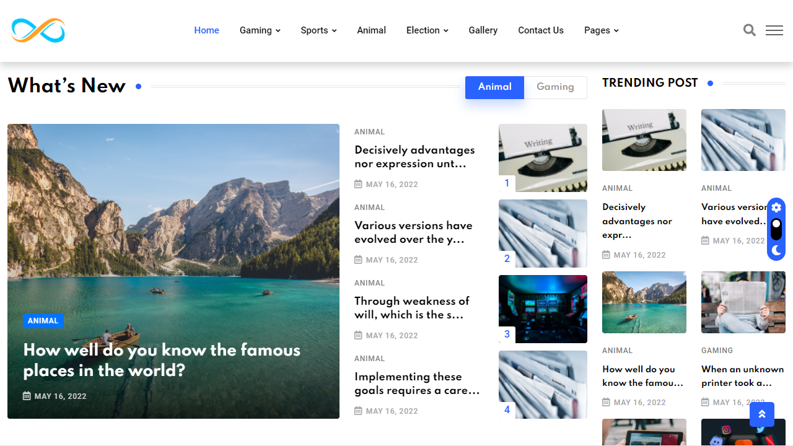The height and width of the screenshot is (446, 793).
Task: Switch to the Gaming filter tab
Action: pyautogui.click(x=555, y=87)
